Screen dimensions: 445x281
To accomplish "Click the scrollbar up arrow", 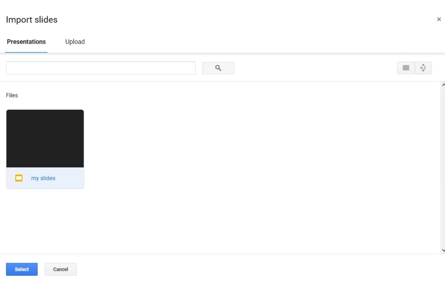I will click(x=443, y=85).
